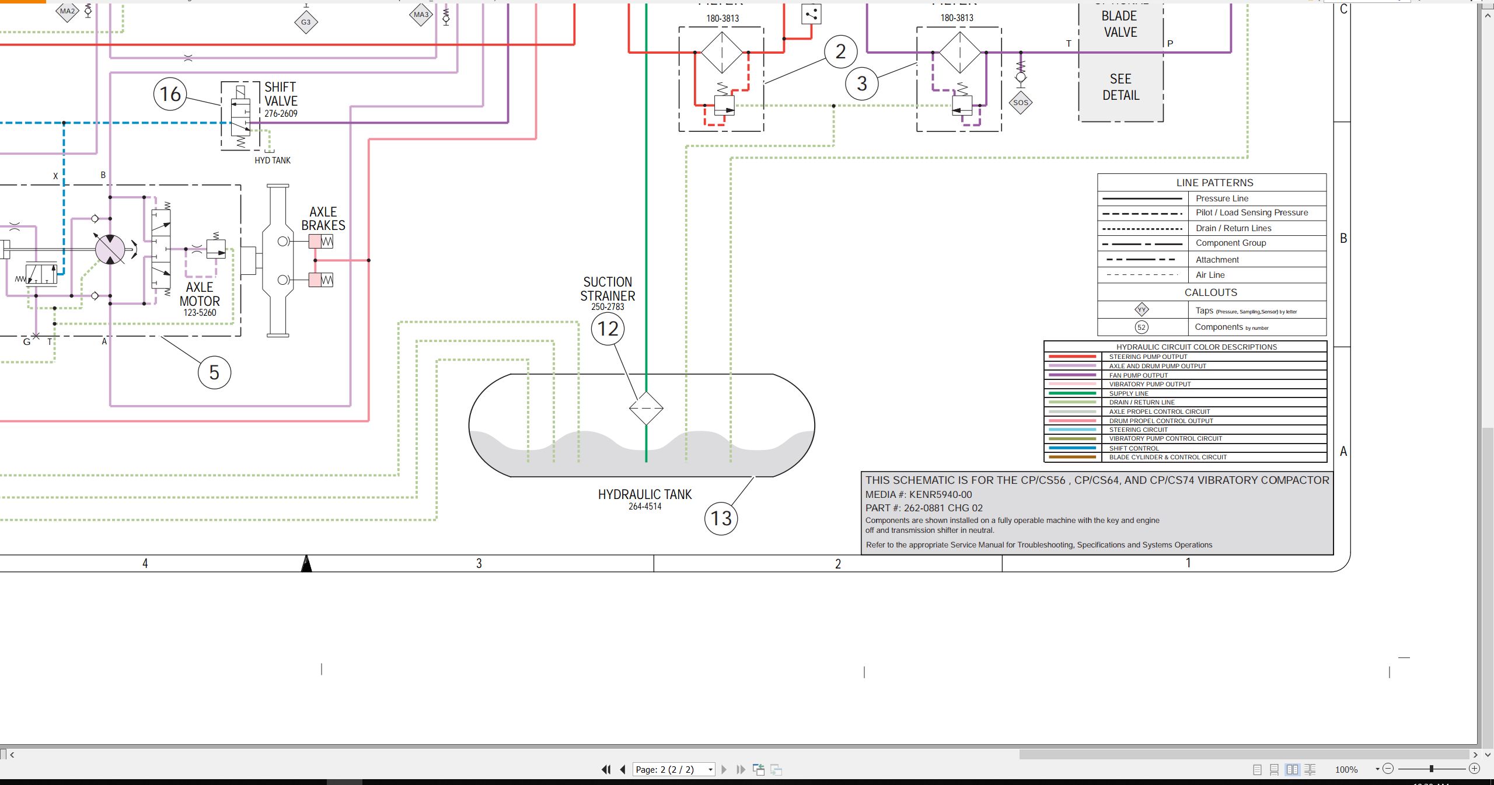1494x785 pixels.
Task: Click the suction strainer symbol in tank
Action: pos(646,408)
